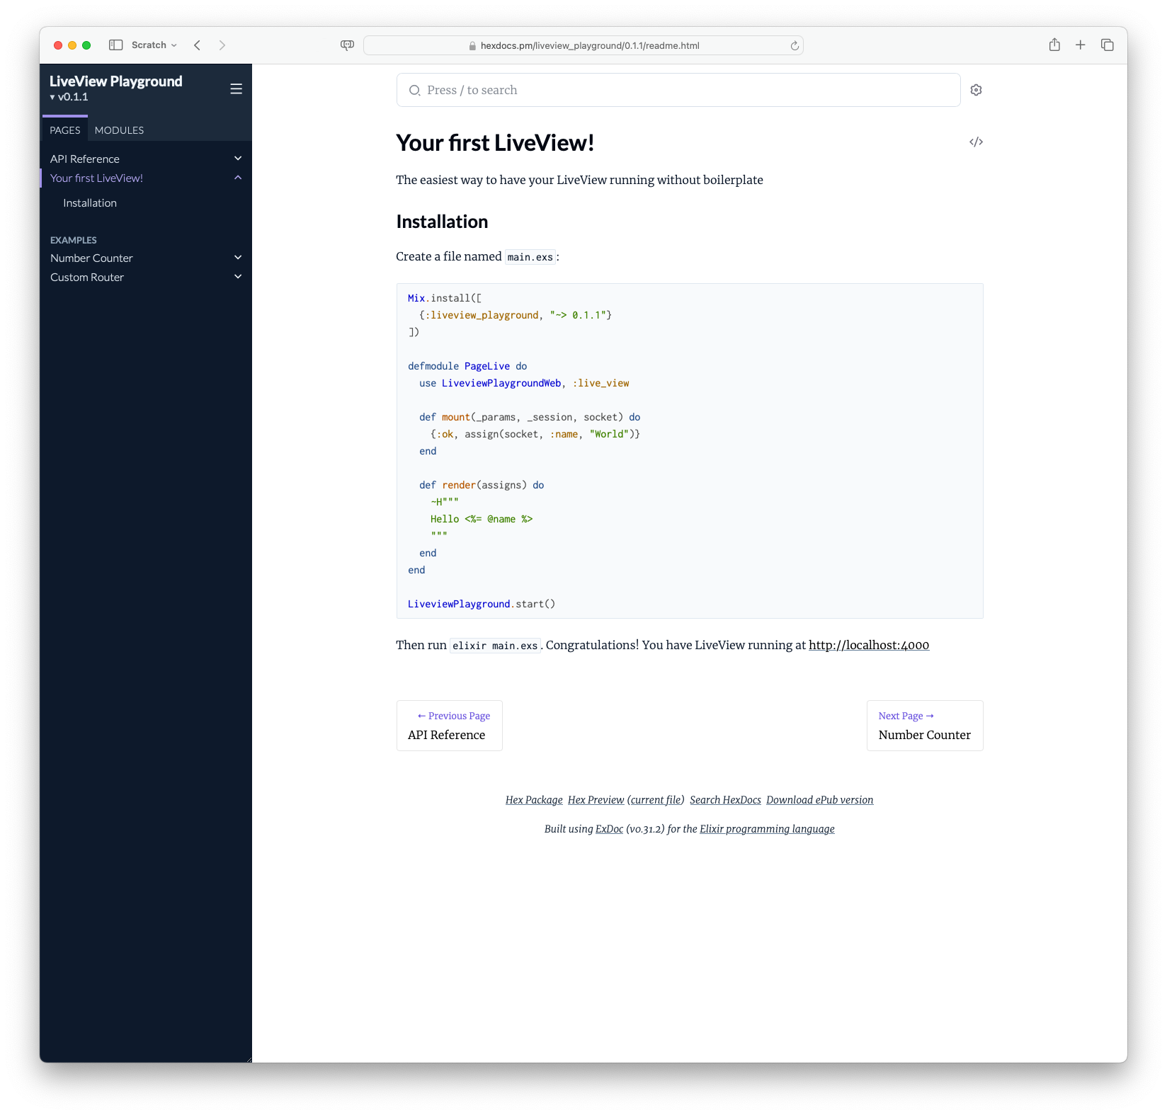The width and height of the screenshot is (1167, 1115).
Task: Show the tab overview
Action: [x=1108, y=45]
